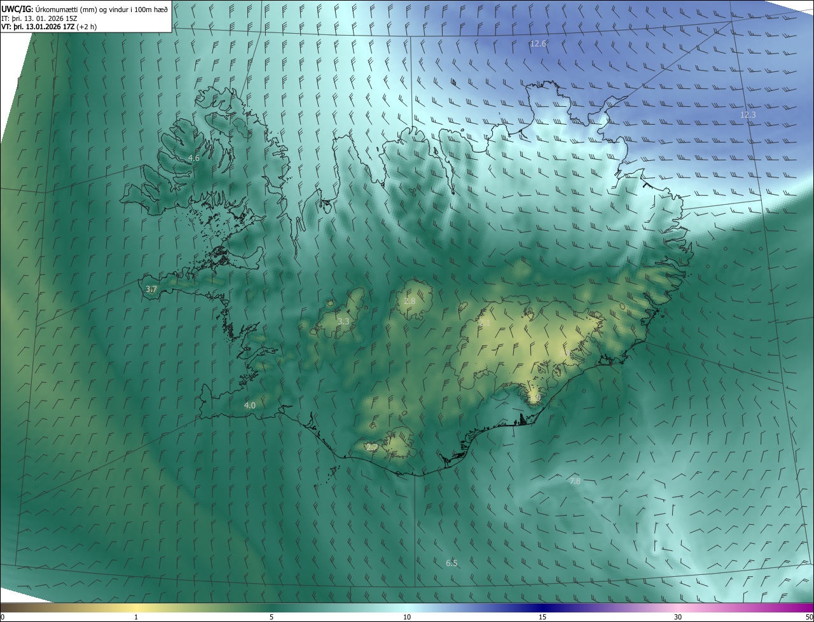The height and width of the screenshot is (622, 814).
Task: Click the 2.1 value label on the map
Action: pyautogui.click(x=485, y=323)
